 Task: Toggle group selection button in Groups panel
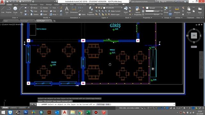(170, 14)
